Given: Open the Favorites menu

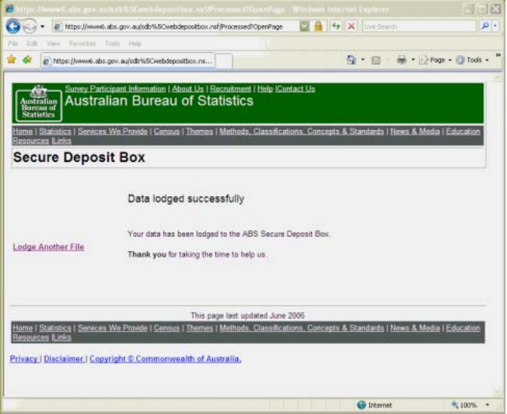Looking at the screenshot, I should pos(82,44).
